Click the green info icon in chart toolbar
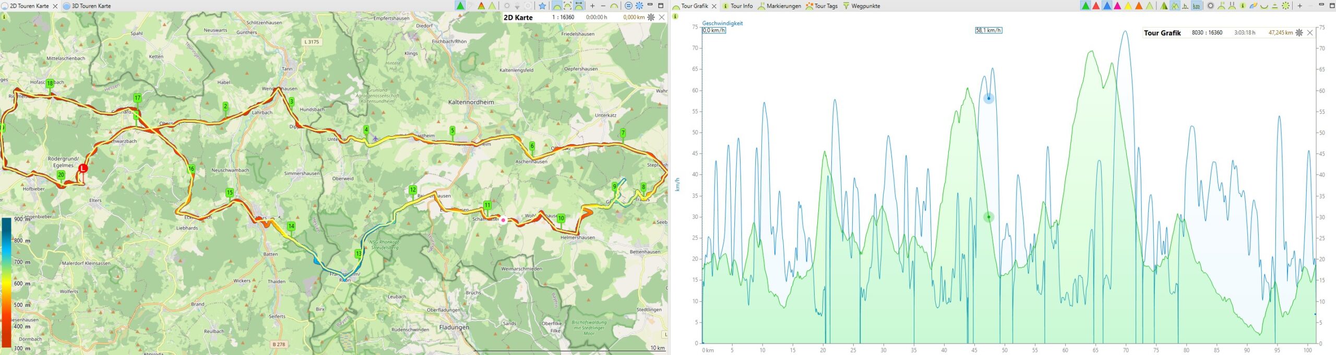1336x355 pixels. [x=1243, y=6]
